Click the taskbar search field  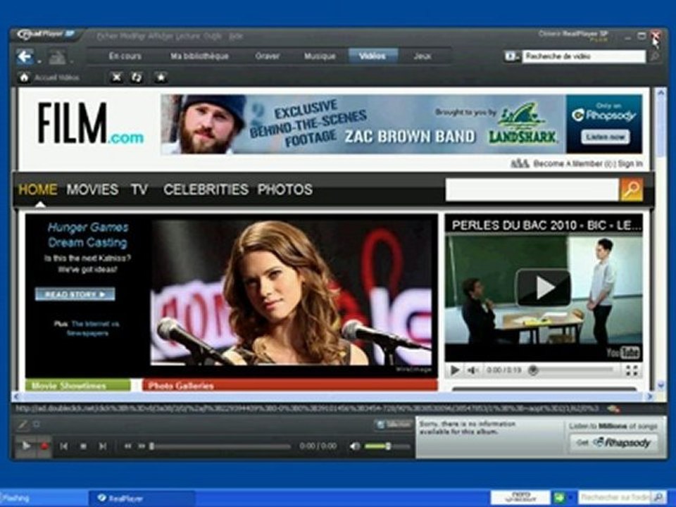point(615,497)
